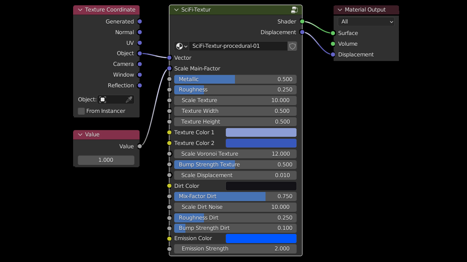Click the SciFi-Textur-procedural-01 name field
The image size is (467, 262).
(x=238, y=46)
